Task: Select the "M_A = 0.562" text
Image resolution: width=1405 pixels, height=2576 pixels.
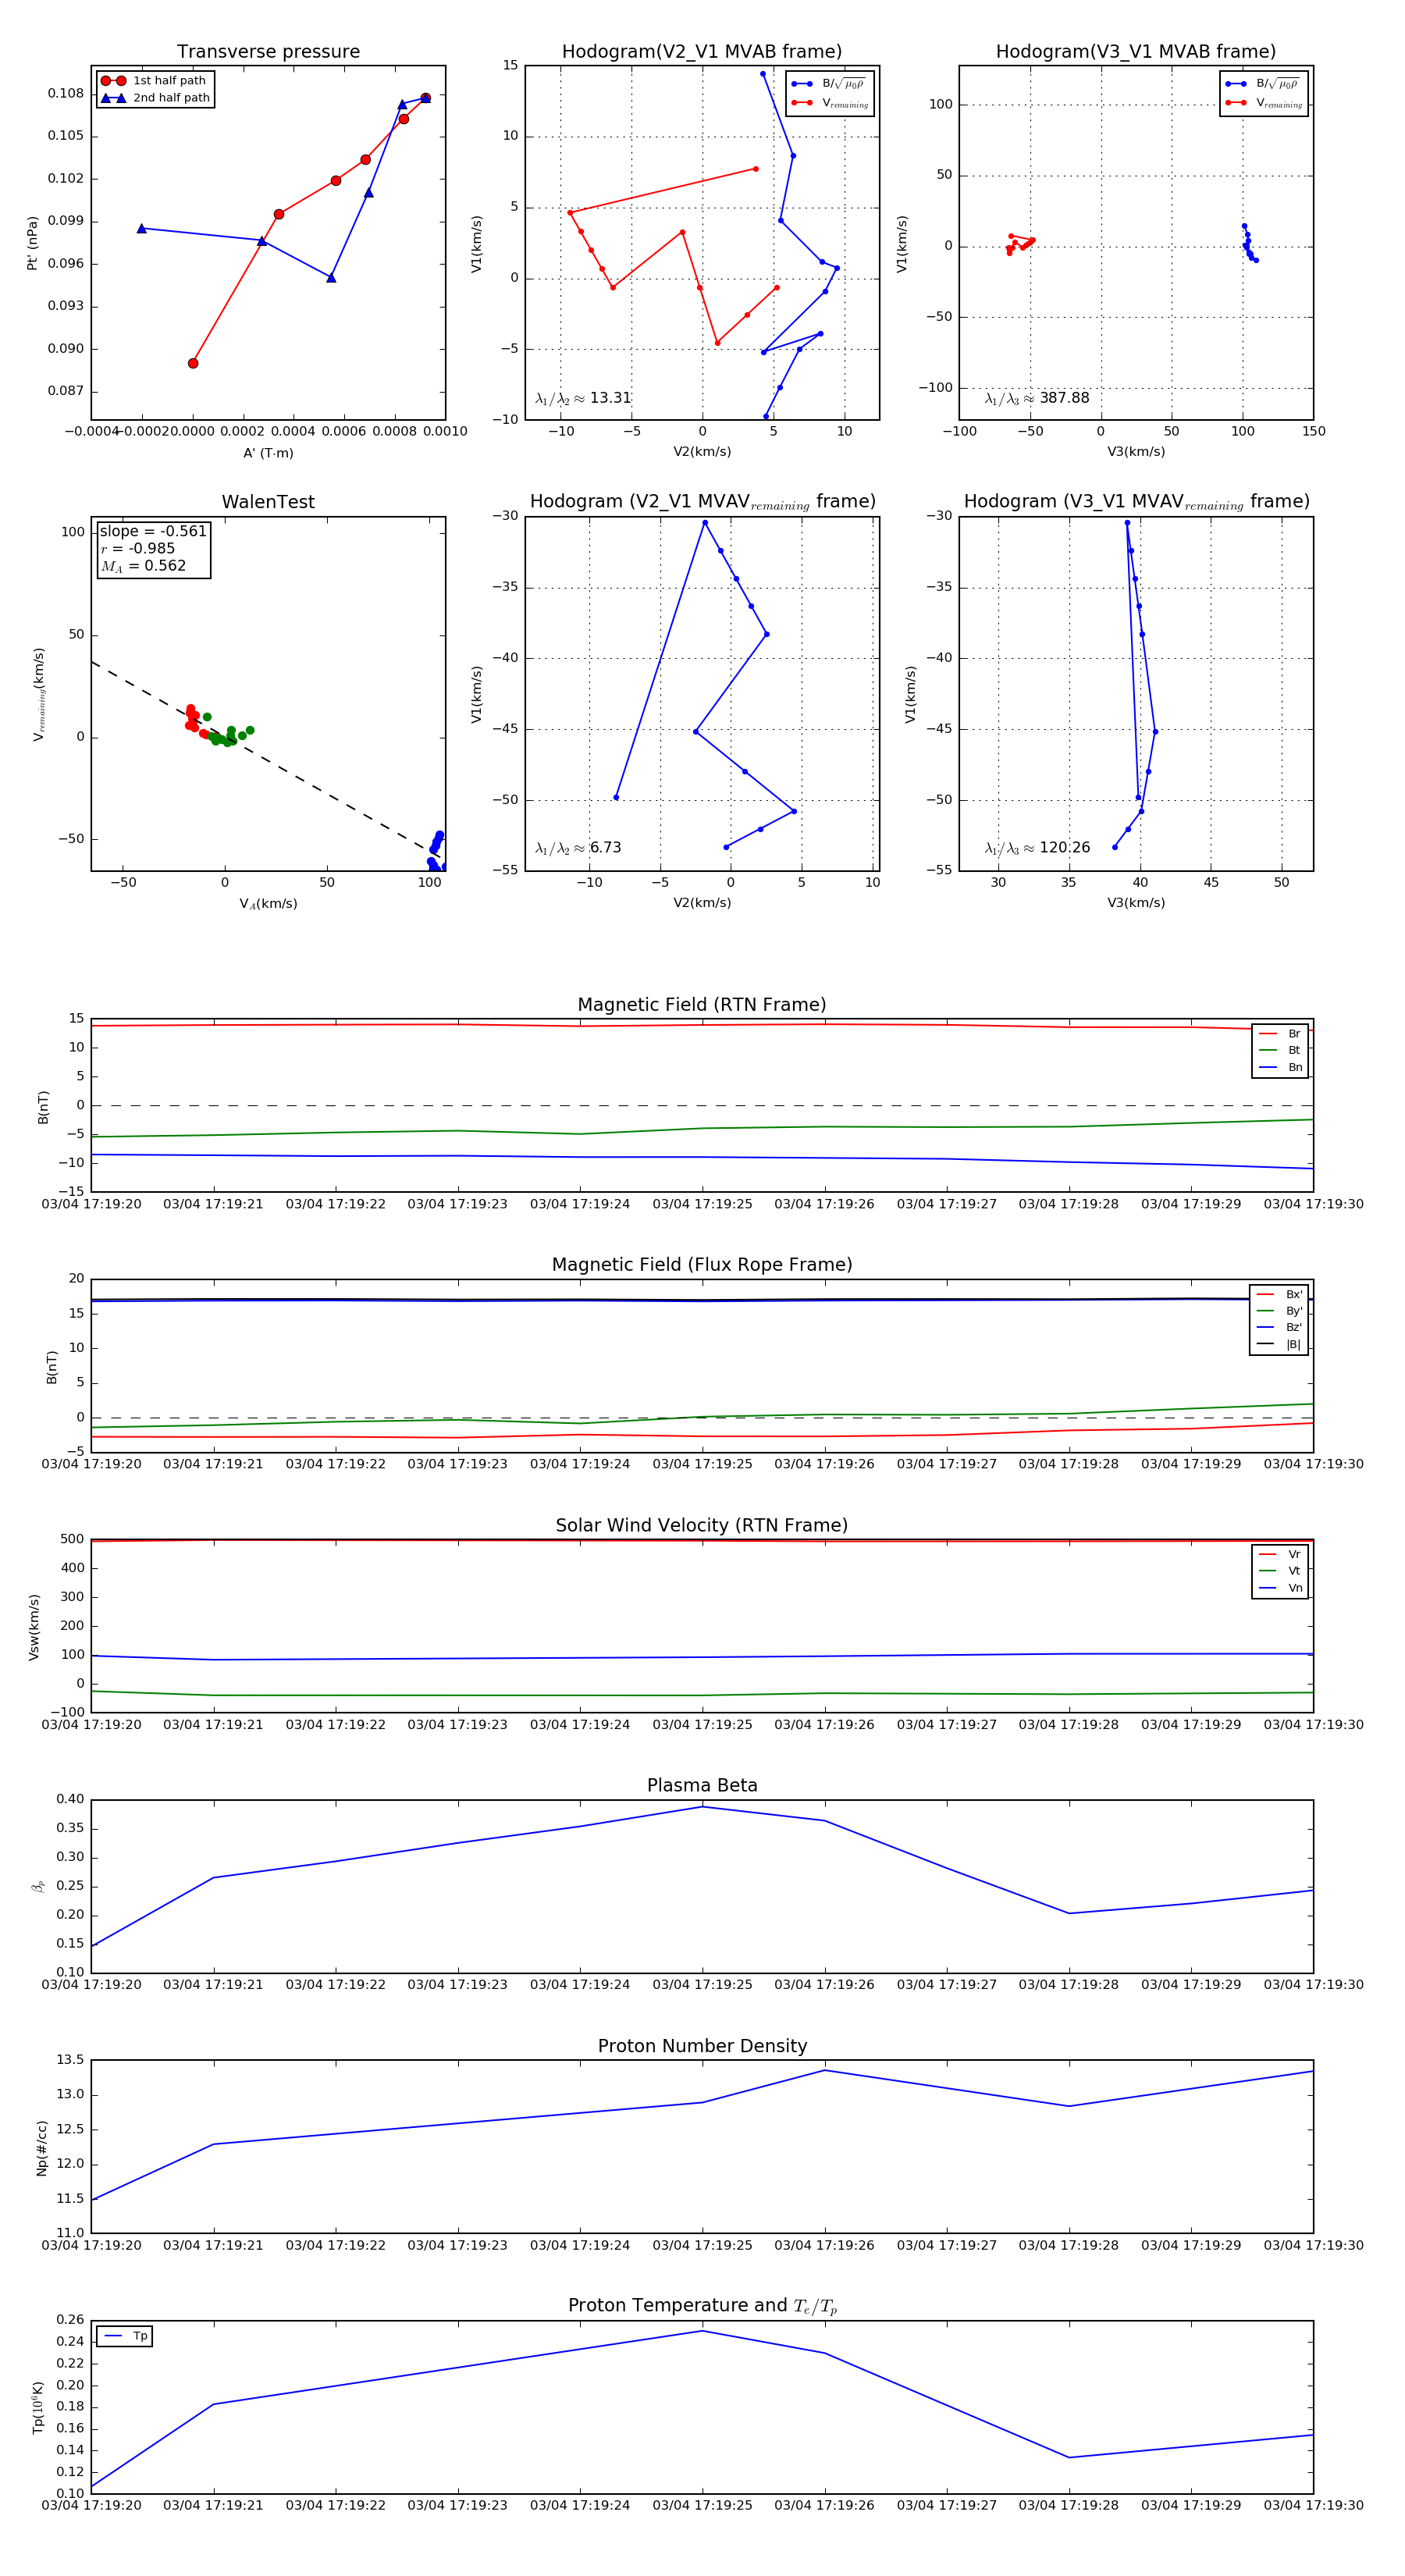Action: coord(143,566)
